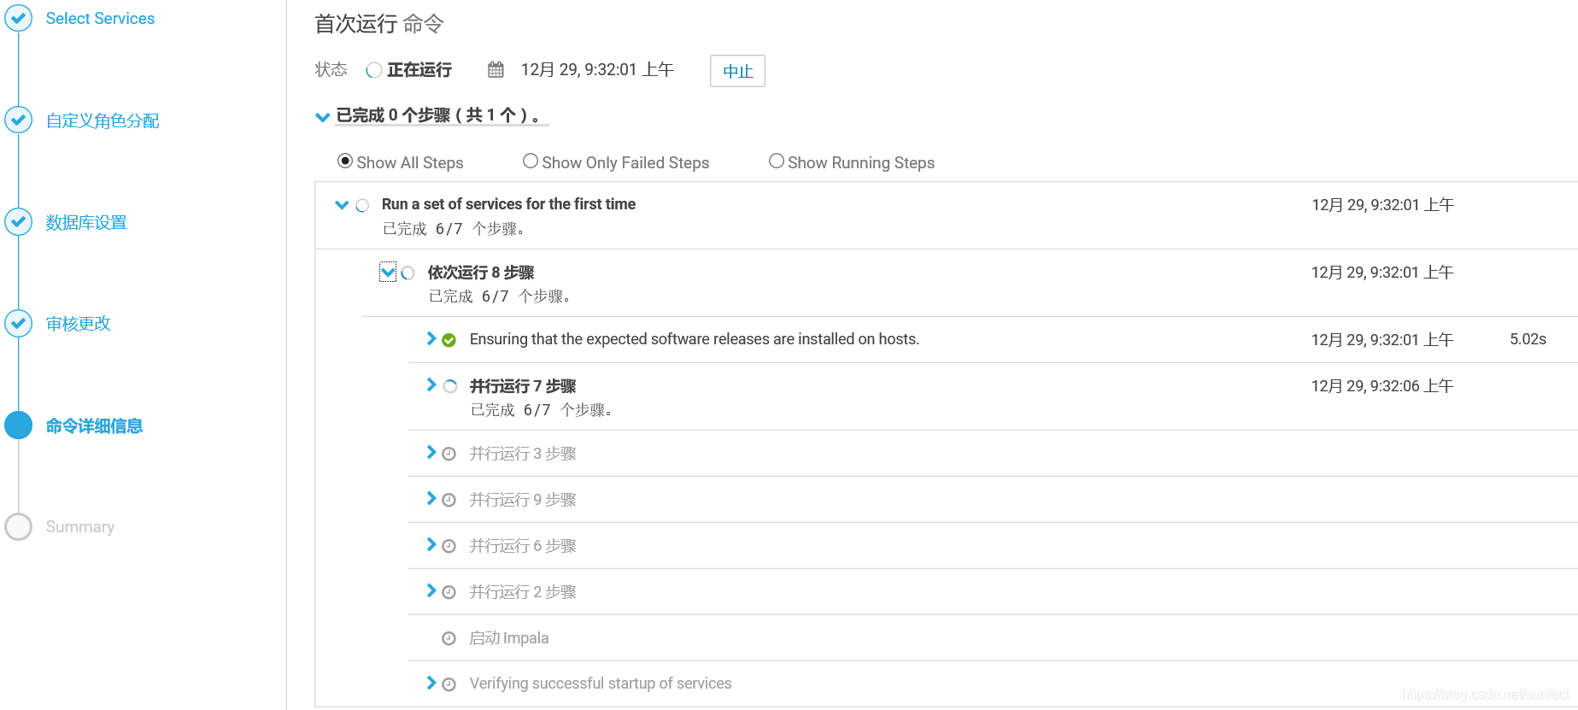Image resolution: width=1578 pixels, height=710 pixels.
Task: Select the Show All Steps radio button
Action: [x=345, y=161]
